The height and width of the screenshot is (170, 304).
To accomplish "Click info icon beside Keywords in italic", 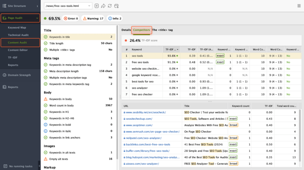I will coord(46,131).
